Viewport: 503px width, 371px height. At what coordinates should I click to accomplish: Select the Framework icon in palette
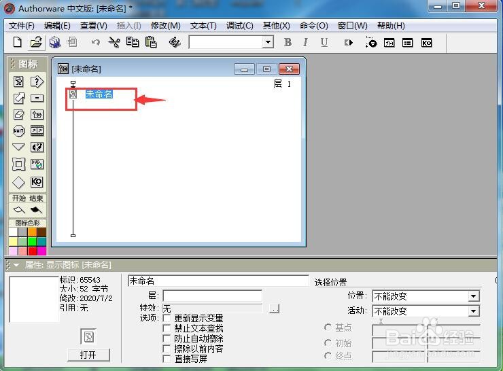click(18, 164)
